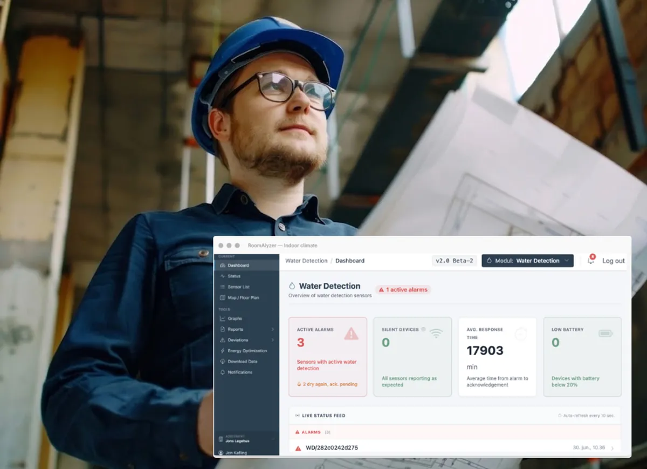Click the Water Detection breadcrumb link
647x469 pixels.
click(306, 261)
